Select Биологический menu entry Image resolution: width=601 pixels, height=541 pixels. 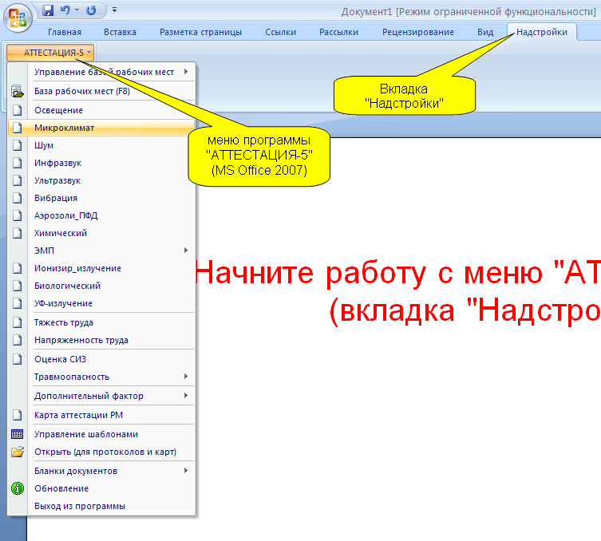point(101,286)
